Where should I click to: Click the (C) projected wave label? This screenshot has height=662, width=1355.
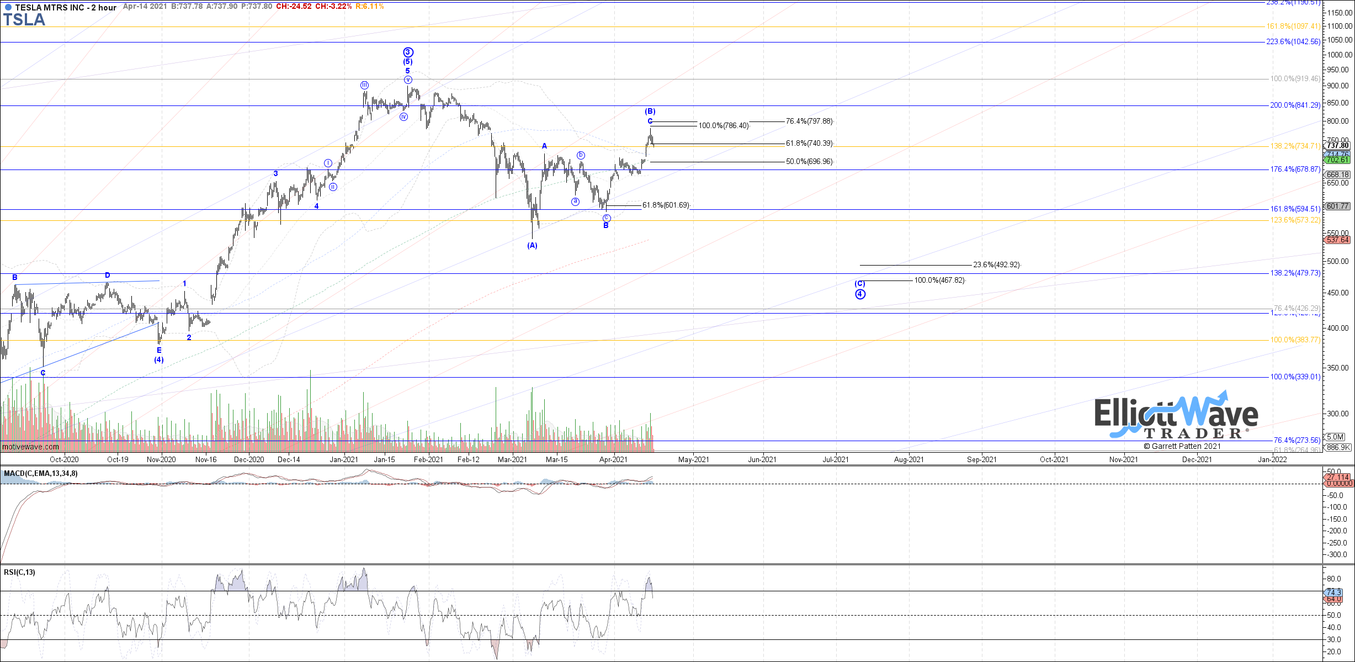click(x=860, y=283)
